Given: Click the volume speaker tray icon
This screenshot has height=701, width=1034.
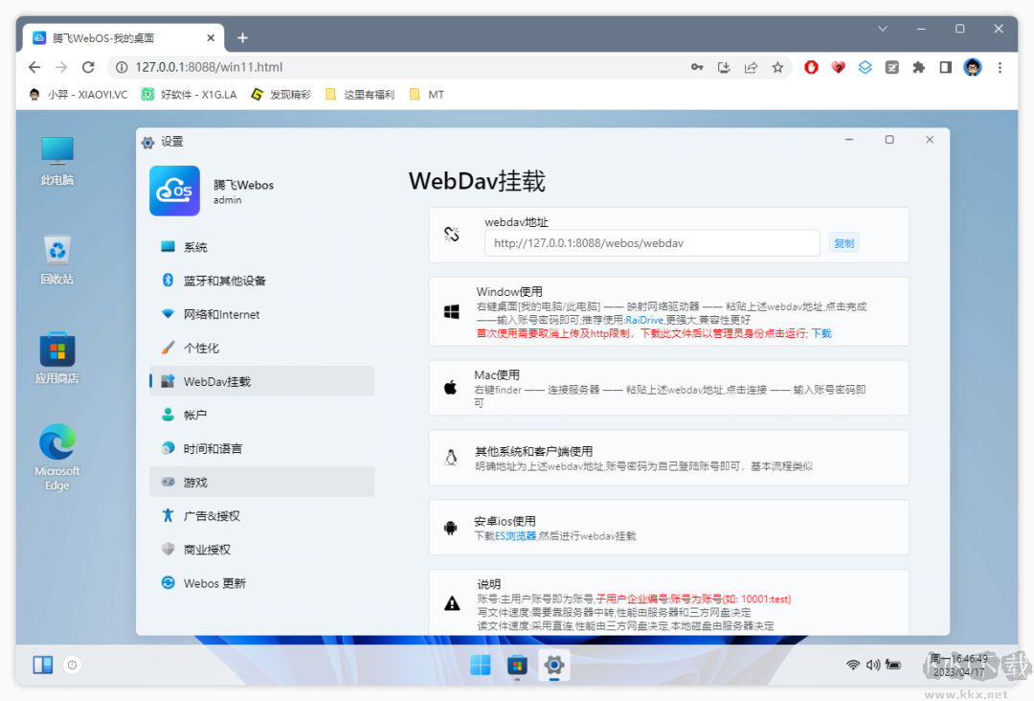Looking at the screenshot, I should pos(873,665).
